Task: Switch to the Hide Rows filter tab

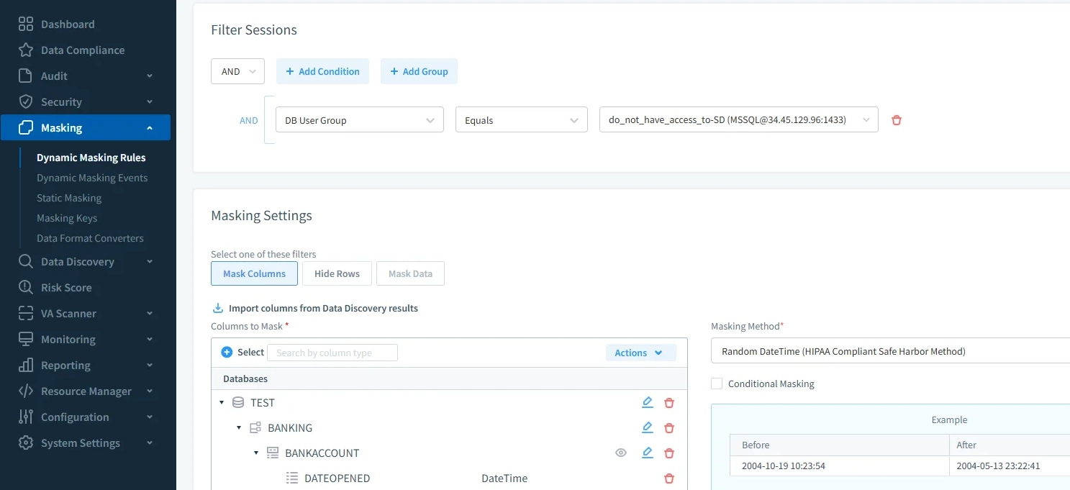Action: point(337,273)
